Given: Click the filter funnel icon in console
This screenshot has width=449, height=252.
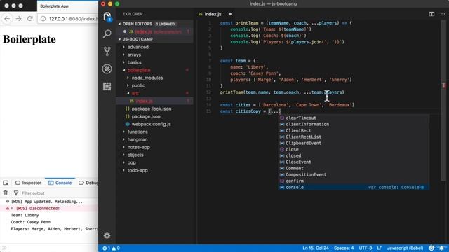Looking at the screenshot, I should [x=16, y=193].
